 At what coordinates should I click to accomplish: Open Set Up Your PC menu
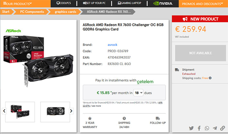coord(94,3)
